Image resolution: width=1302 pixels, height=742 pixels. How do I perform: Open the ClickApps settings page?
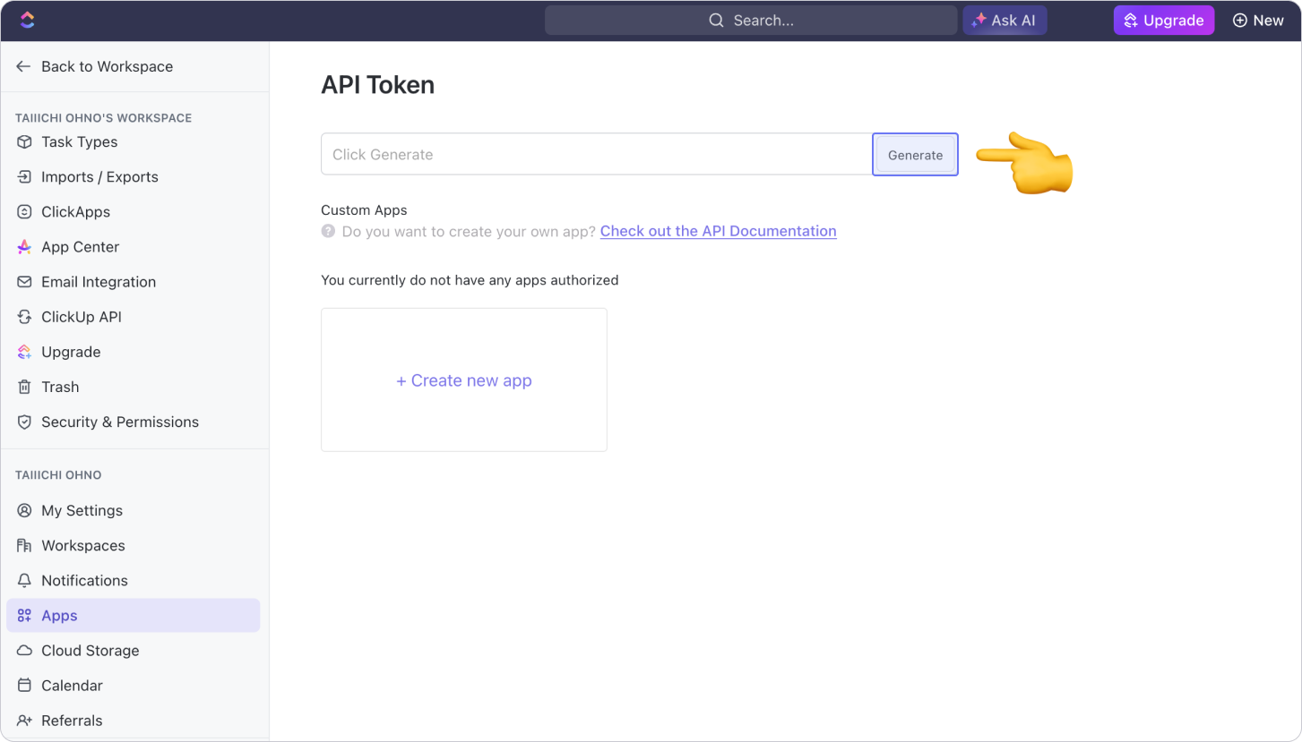[x=75, y=212]
